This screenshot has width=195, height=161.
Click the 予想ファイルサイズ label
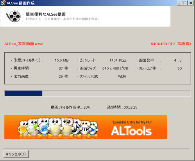tap(27, 60)
